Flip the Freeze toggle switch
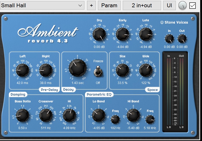This screenshot has height=141, width=202. [x=98, y=71]
